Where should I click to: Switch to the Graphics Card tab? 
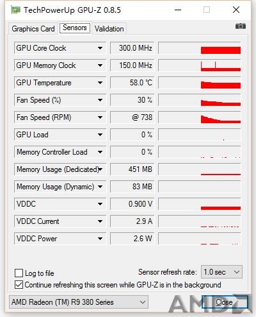(33, 29)
